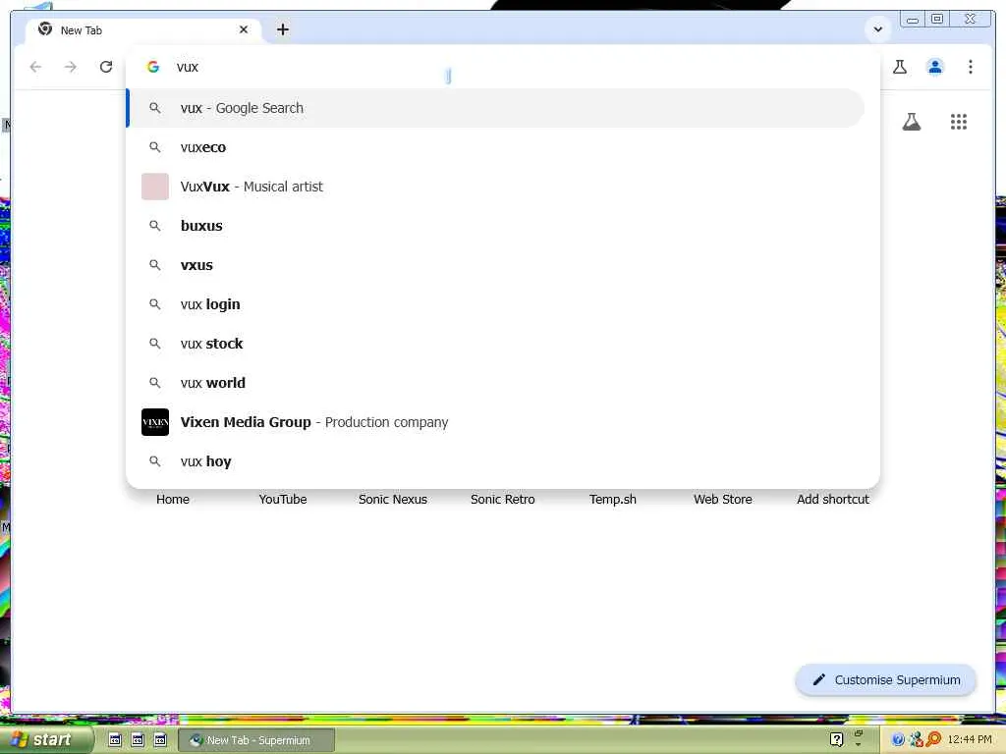Click the Customise Supermium button
1006x754 pixels.
coord(885,679)
